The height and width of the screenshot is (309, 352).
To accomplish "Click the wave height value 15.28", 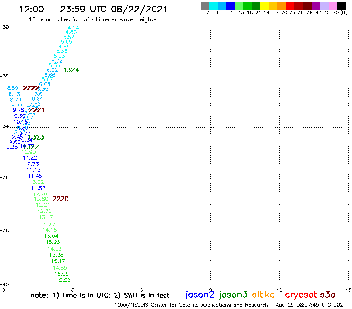I will tap(56, 255).
